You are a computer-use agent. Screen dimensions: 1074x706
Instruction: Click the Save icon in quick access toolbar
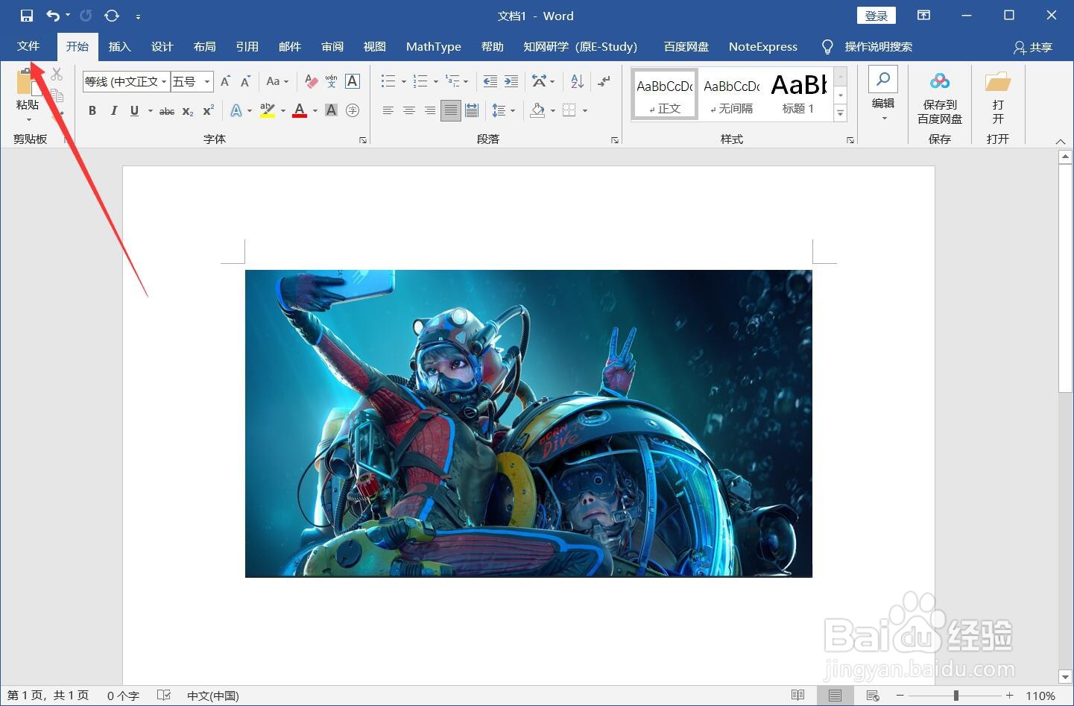click(27, 16)
